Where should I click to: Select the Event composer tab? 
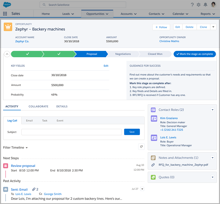point(60,121)
